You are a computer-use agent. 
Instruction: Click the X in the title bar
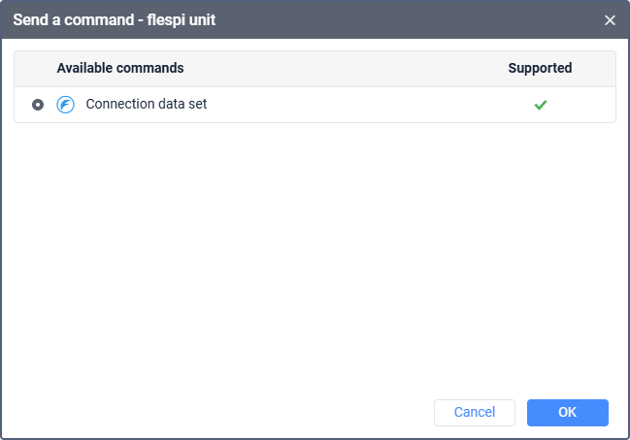point(610,20)
